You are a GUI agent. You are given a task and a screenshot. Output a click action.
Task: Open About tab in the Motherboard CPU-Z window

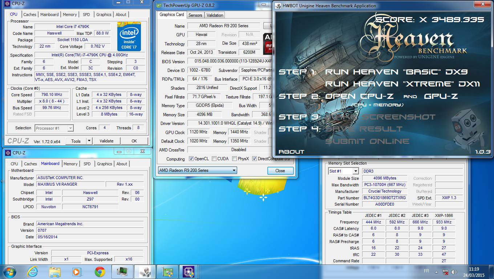(122, 164)
